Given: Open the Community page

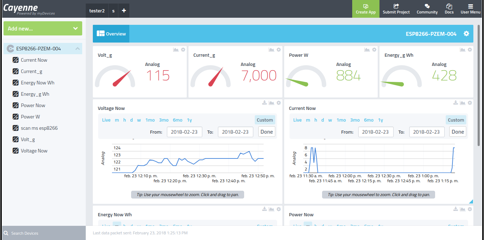Looking at the screenshot, I should pos(427,9).
